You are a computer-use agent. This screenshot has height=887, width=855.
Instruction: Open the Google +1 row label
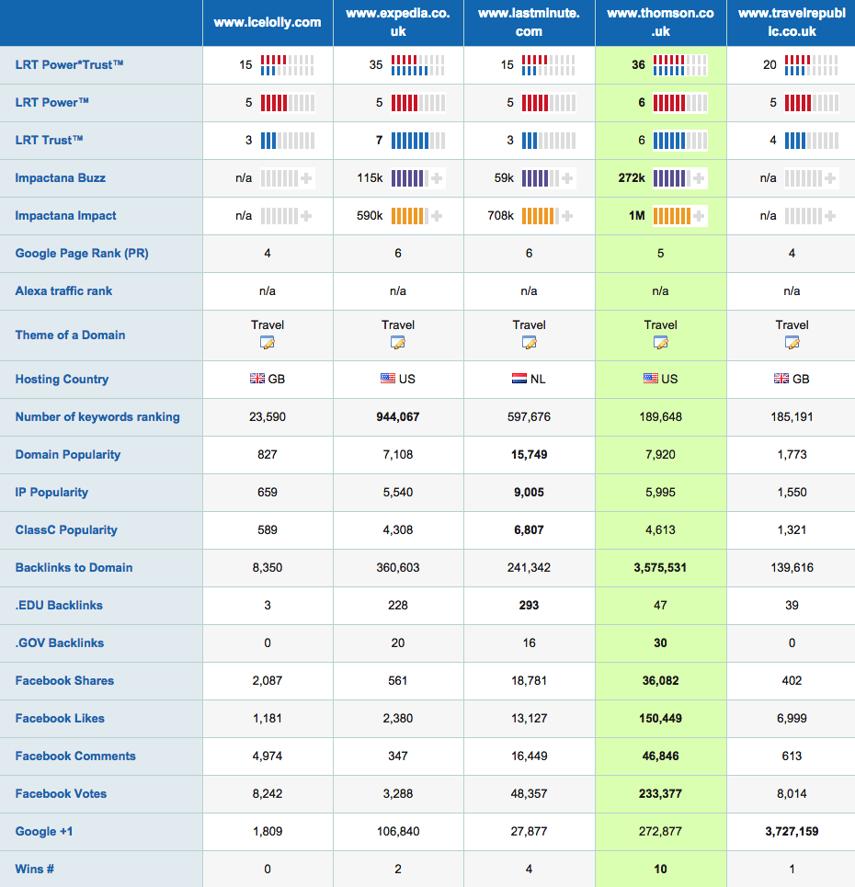pyautogui.click(x=43, y=832)
